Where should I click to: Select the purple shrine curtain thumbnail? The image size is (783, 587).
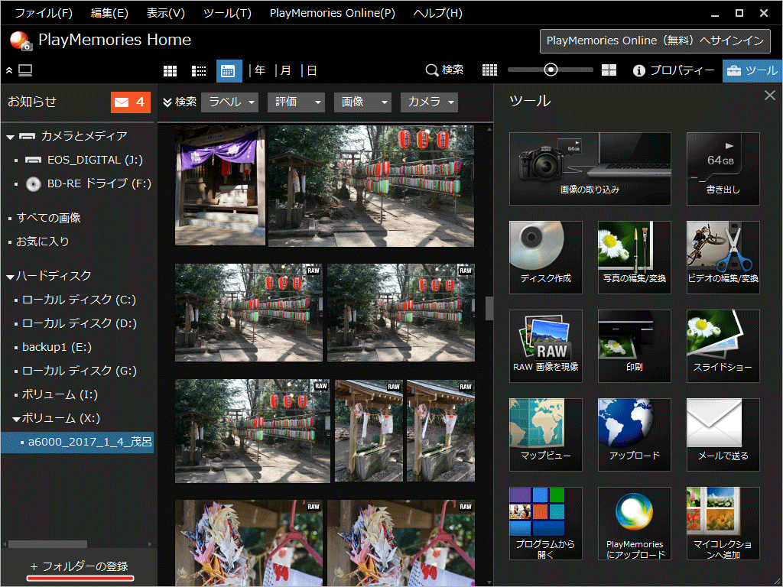[x=220, y=185]
